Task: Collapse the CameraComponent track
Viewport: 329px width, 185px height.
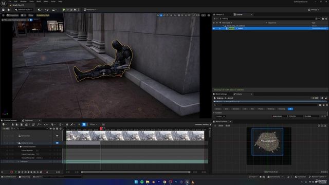Action: pos(19,146)
